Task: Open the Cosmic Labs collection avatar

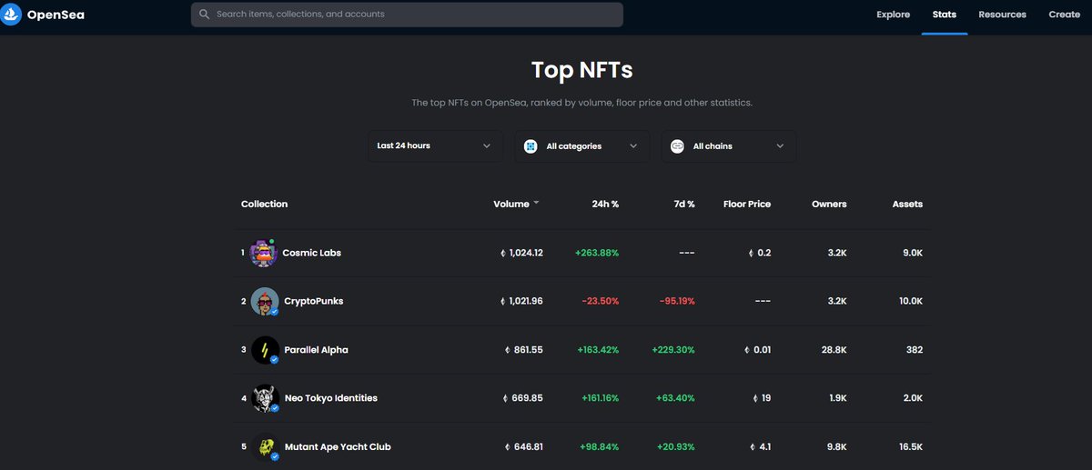Action: (264, 253)
